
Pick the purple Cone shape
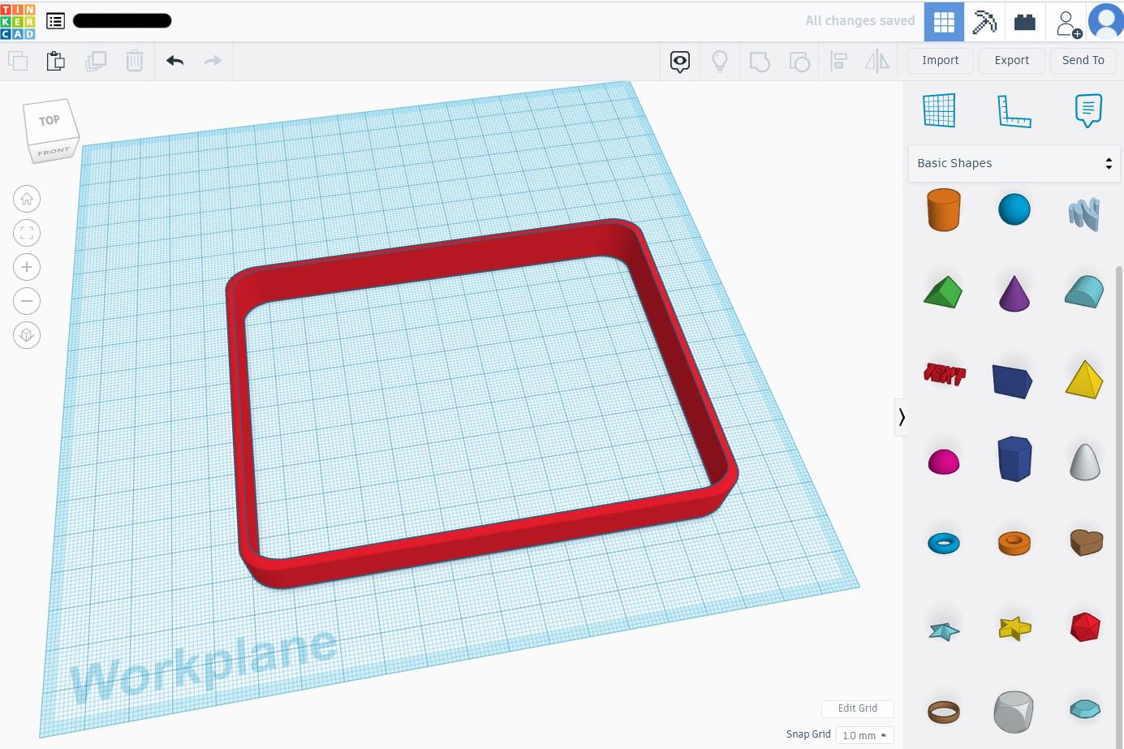click(x=1014, y=294)
